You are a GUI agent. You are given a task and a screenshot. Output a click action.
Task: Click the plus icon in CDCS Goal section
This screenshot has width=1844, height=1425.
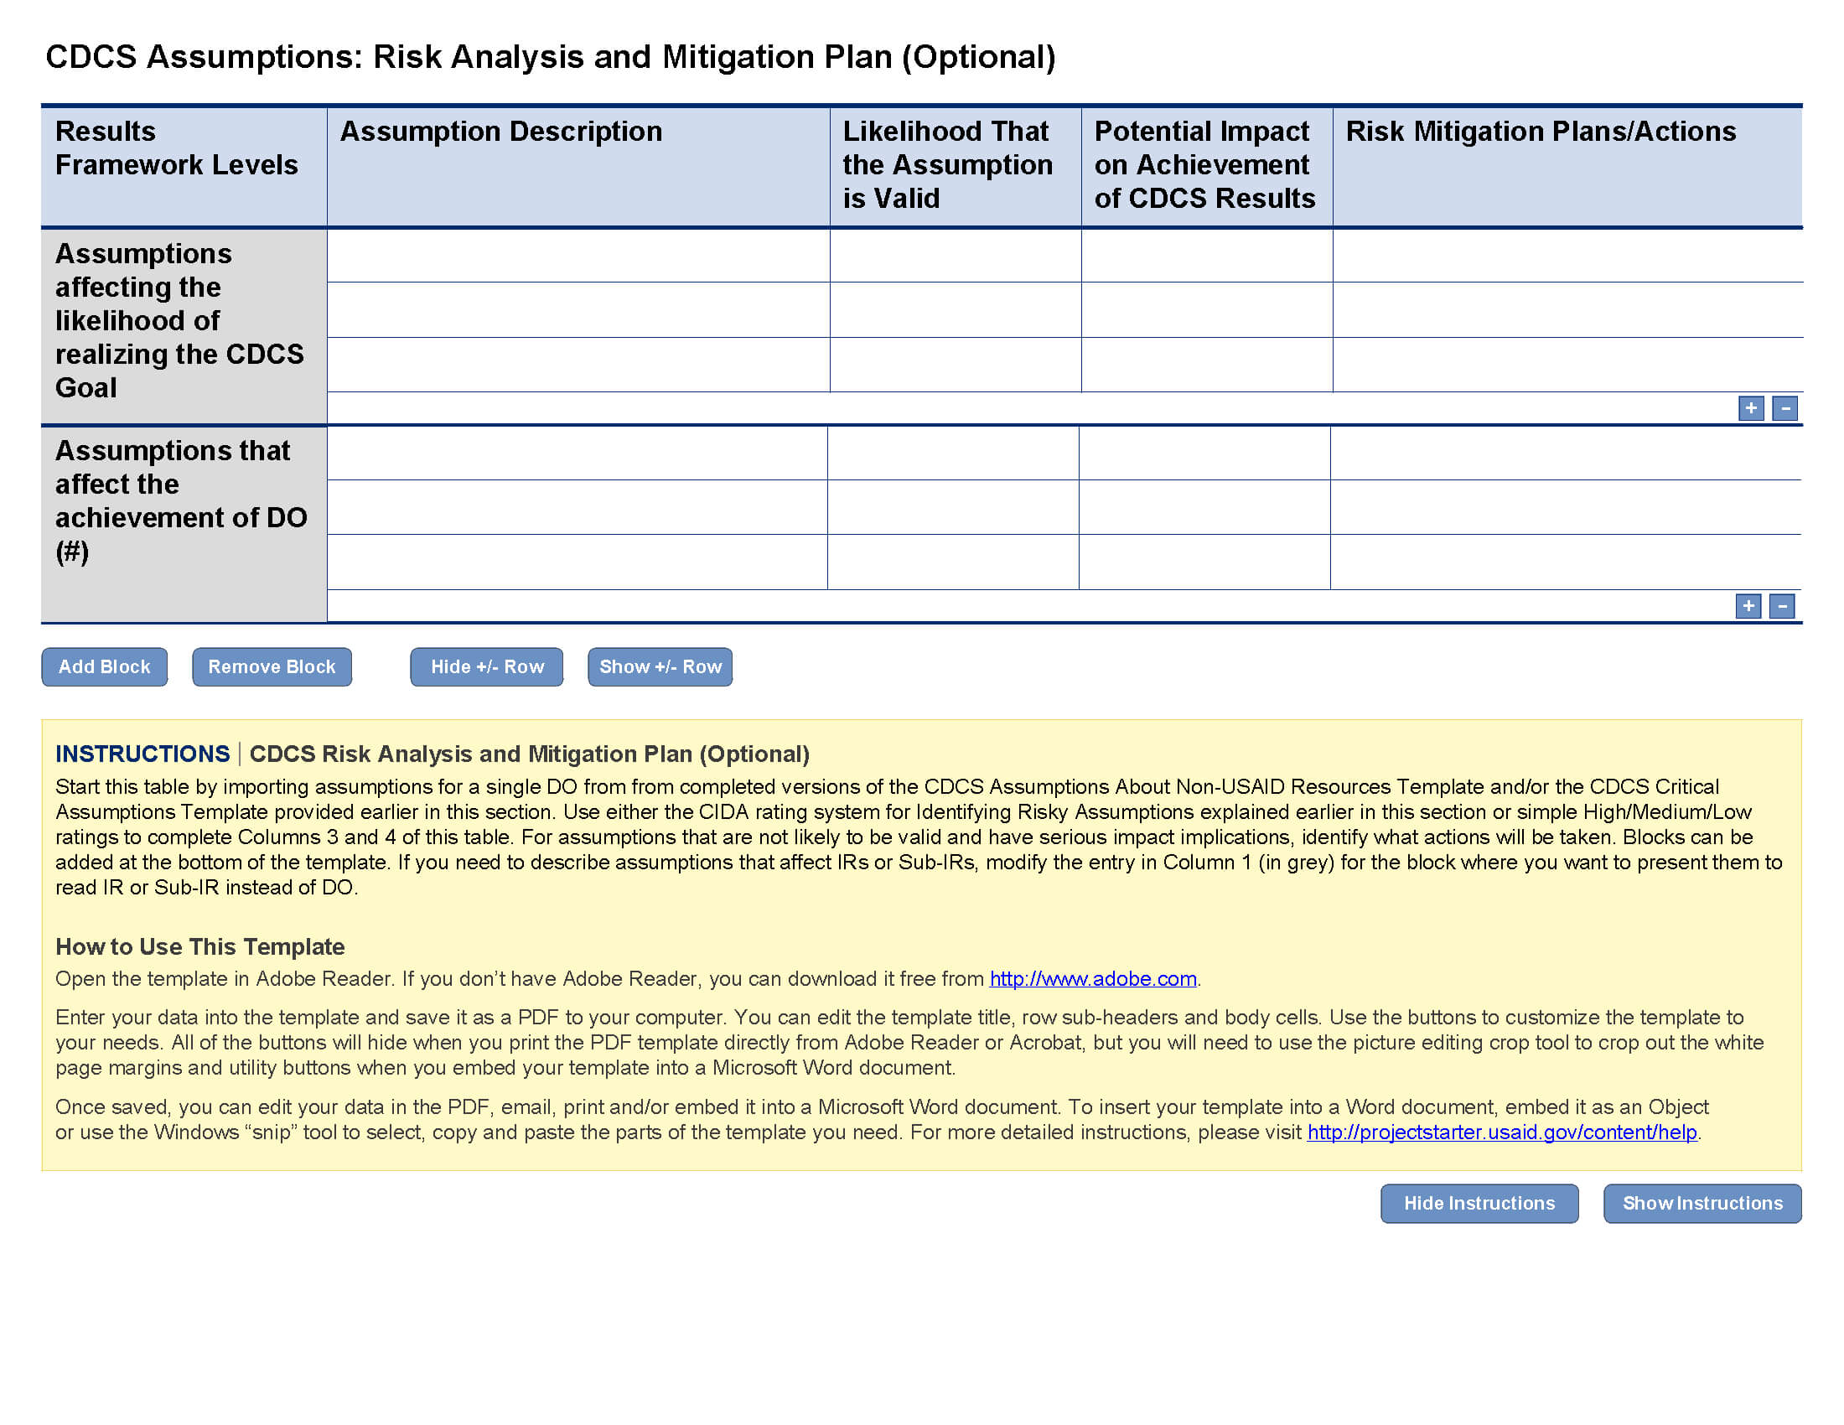1750,406
